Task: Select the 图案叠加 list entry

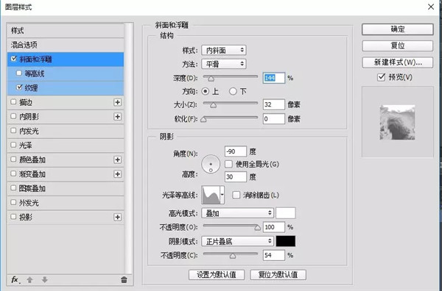Action: (x=66, y=188)
